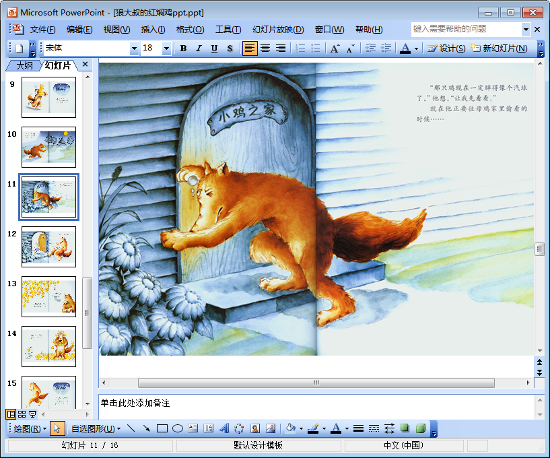Insert WordArt
This screenshot has width=550, height=458.
coord(224,428)
